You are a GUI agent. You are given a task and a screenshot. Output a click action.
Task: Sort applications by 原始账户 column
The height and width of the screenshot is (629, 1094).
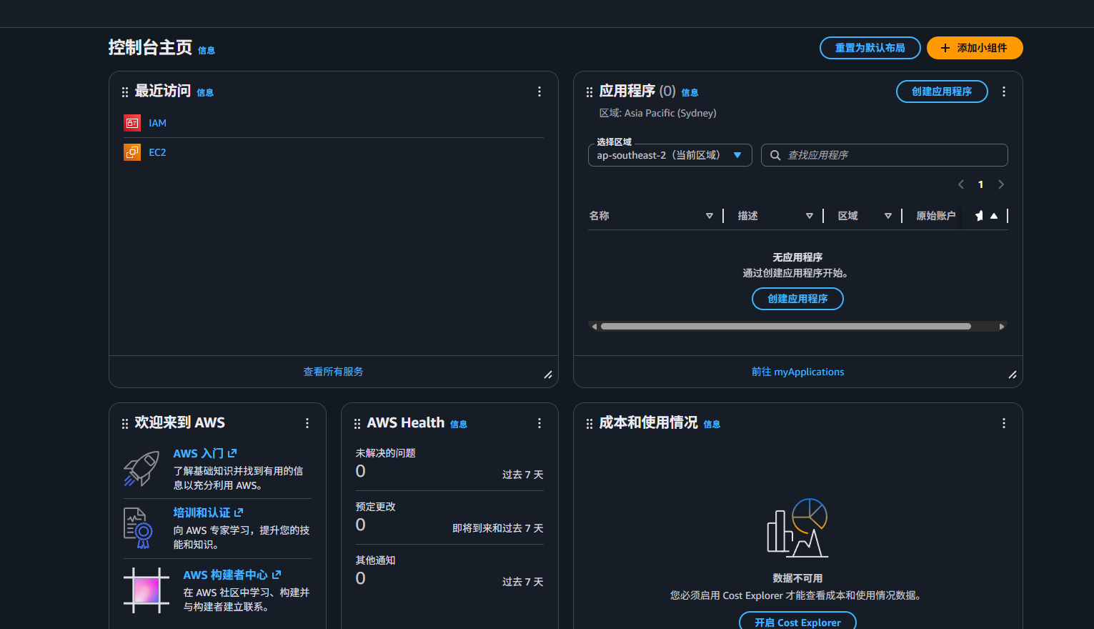[x=936, y=216]
